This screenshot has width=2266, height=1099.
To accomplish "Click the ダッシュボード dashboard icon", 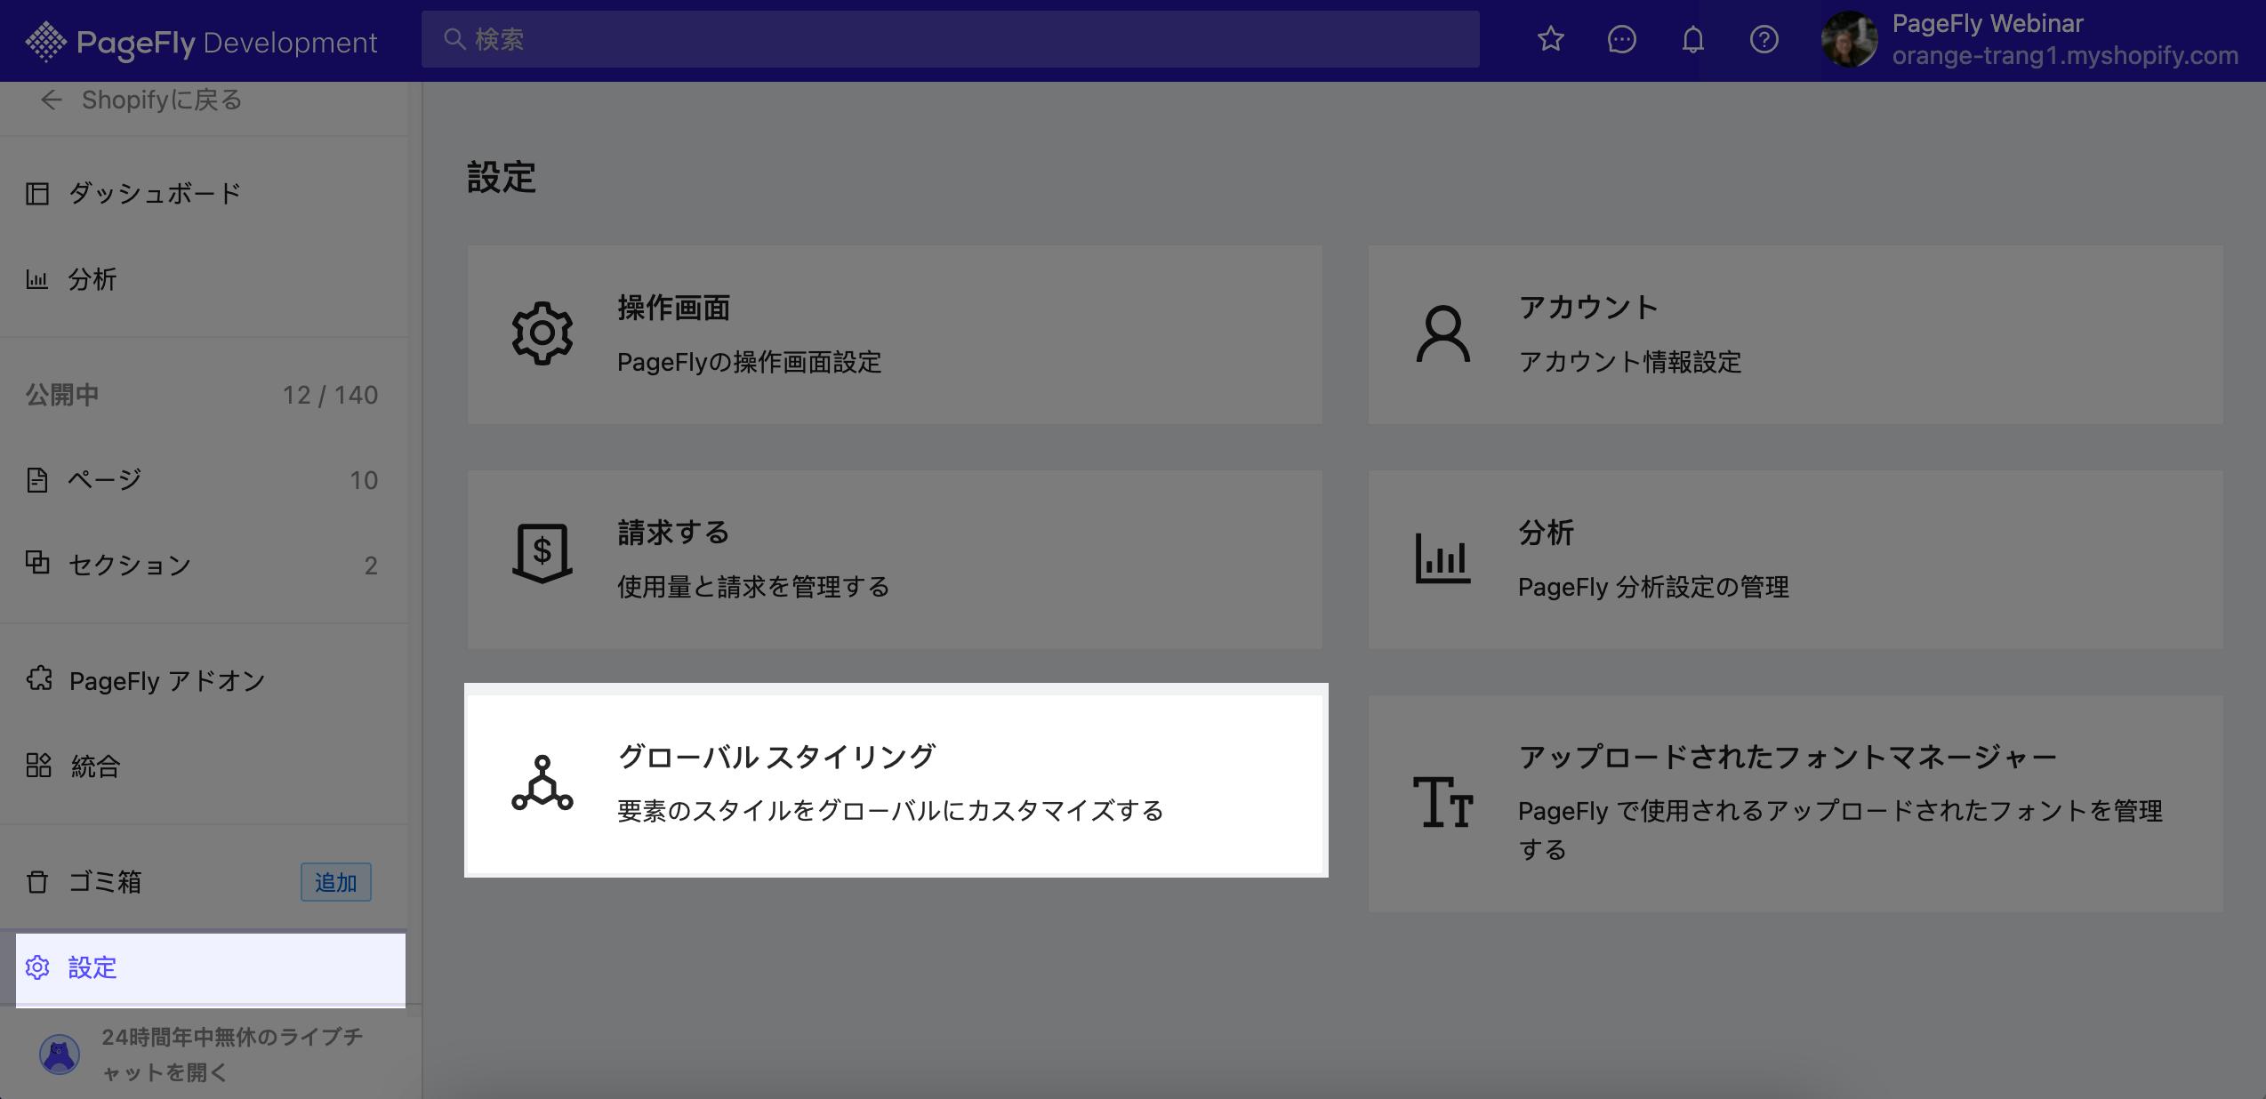I will 37,193.
